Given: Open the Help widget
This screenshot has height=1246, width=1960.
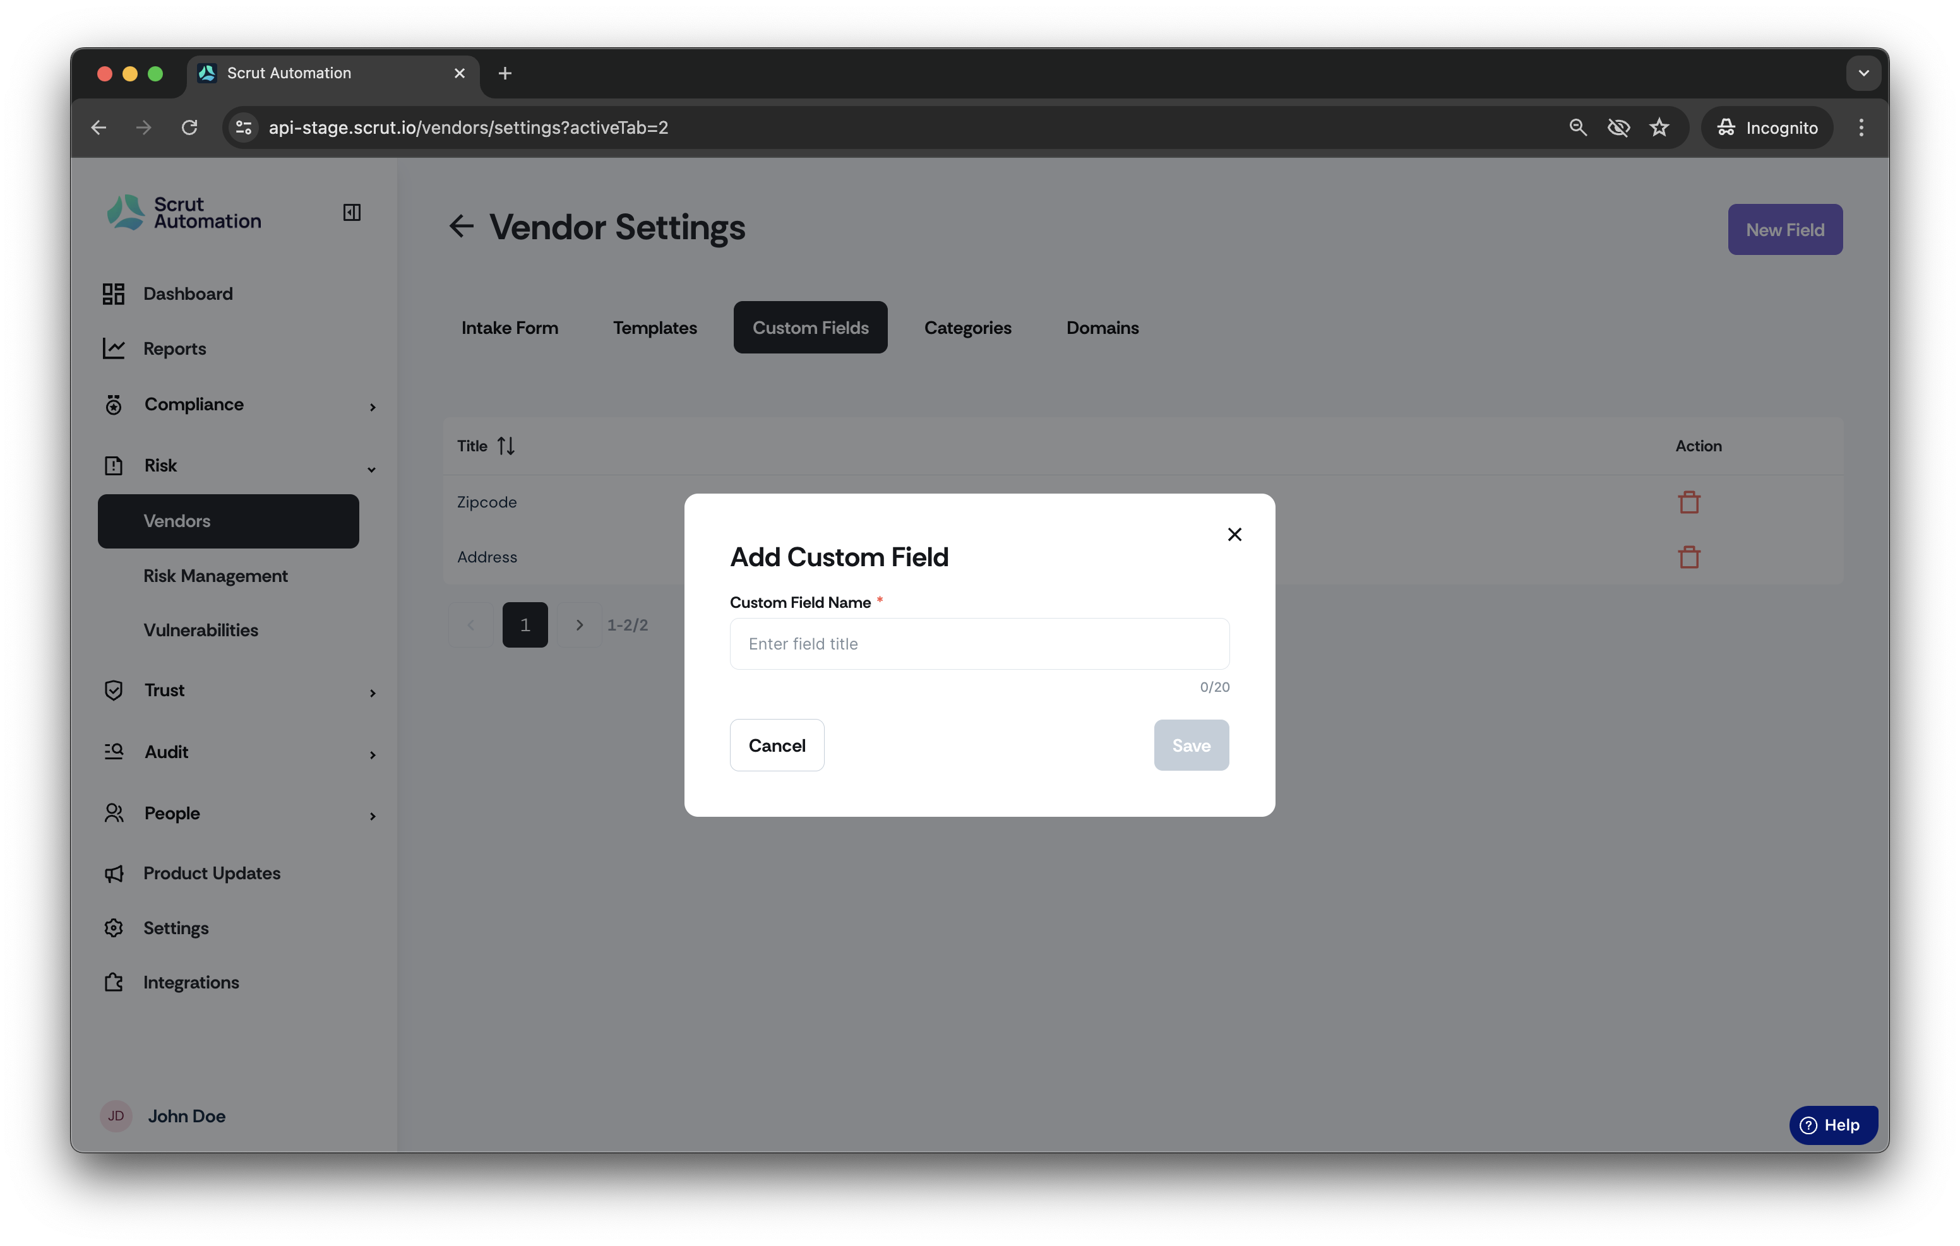Looking at the screenshot, I should point(1833,1125).
